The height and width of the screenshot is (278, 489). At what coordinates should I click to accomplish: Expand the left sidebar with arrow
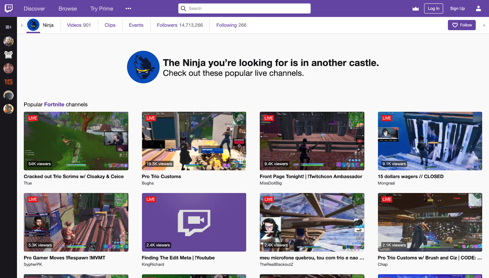click(22, 25)
